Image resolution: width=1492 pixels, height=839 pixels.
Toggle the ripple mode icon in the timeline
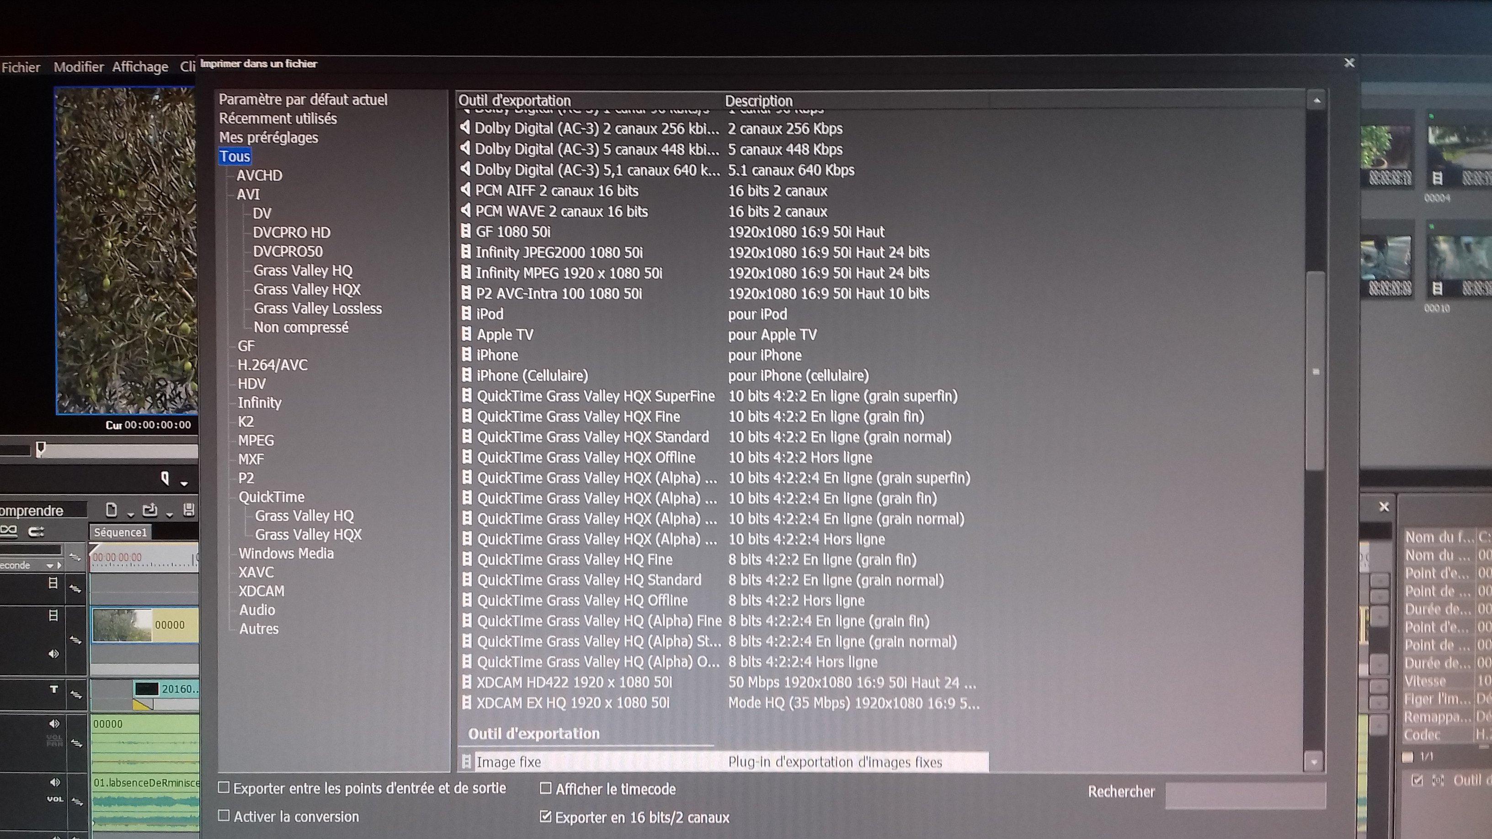[9, 531]
